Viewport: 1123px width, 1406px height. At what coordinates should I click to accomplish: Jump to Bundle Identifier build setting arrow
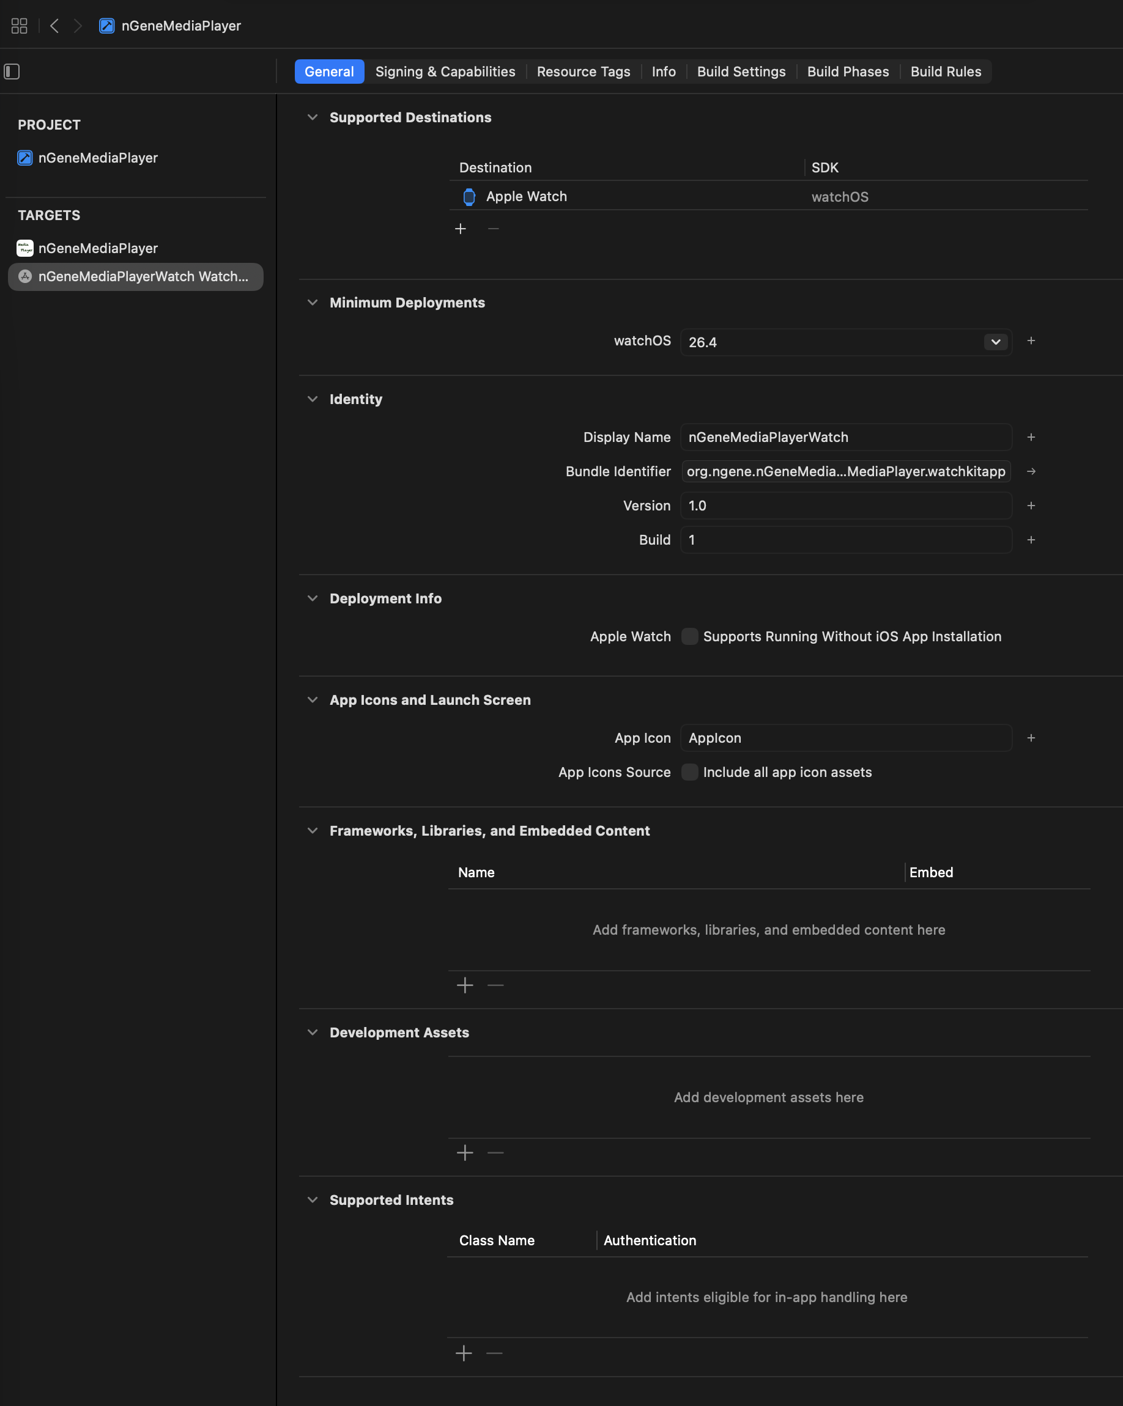(1031, 471)
